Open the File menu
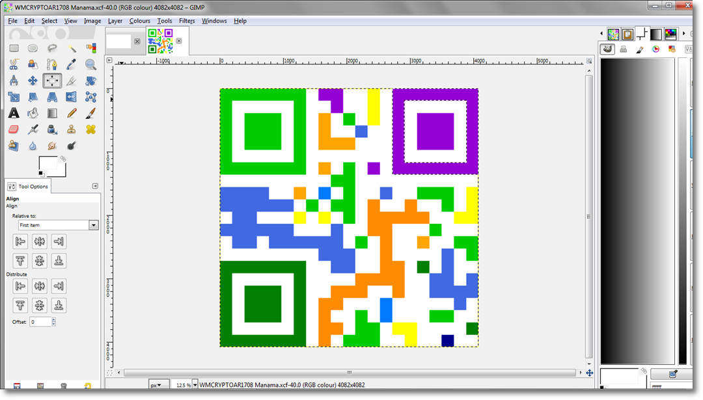703x400 pixels. (x=12, y=21)
